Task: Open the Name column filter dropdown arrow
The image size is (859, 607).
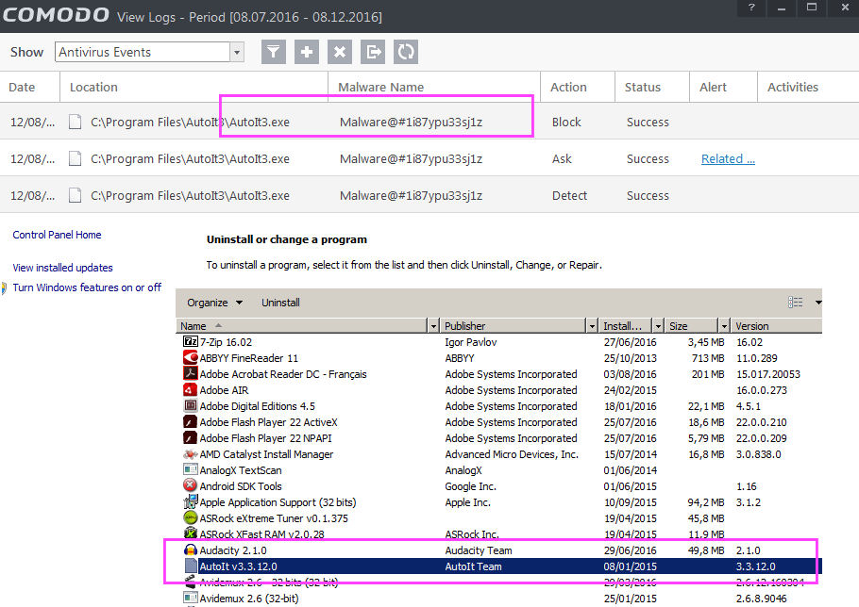Action: click(432, 326)
